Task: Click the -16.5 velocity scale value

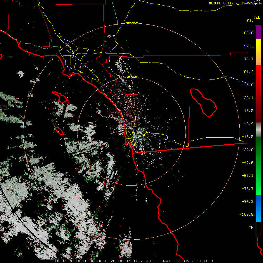Action: tap(248, 137)
